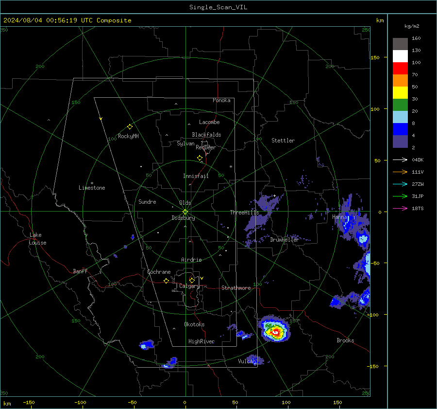Click the 04DK legend label

point(418,160)
